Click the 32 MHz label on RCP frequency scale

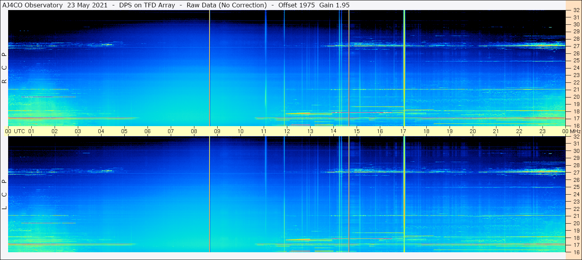[576, 10]
